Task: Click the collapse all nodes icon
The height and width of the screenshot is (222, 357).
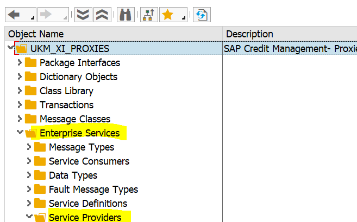Action: point(101,15)
